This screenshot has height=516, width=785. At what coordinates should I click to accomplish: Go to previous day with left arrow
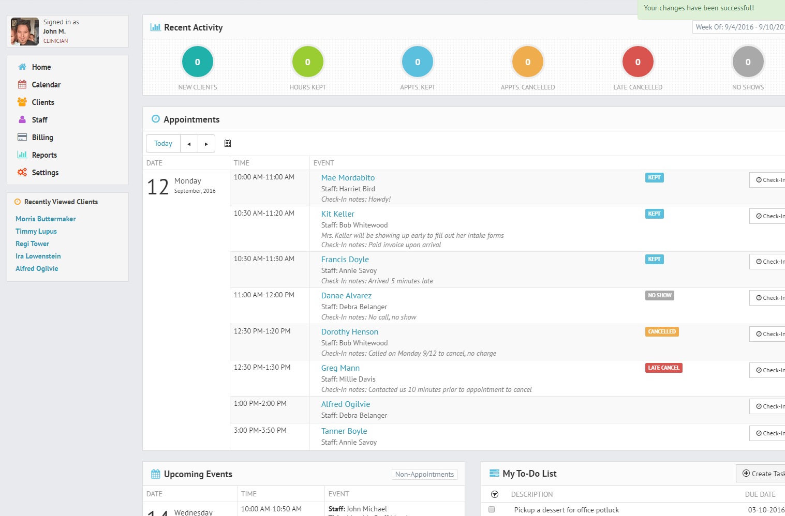(189, 144)
